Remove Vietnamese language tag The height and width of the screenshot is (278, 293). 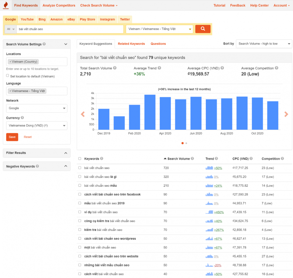[10, 91]
